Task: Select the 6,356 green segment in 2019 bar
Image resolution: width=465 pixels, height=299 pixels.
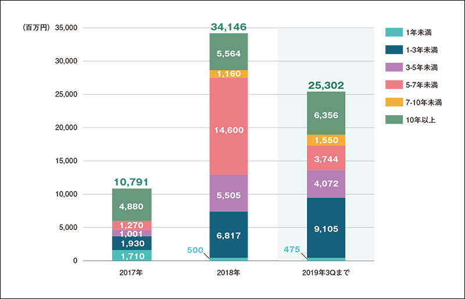Action: point(326,113)
